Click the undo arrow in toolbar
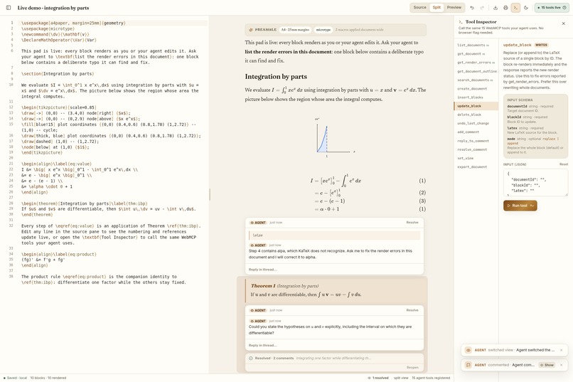This screenshot has width=573, height=382. point(472,8)
